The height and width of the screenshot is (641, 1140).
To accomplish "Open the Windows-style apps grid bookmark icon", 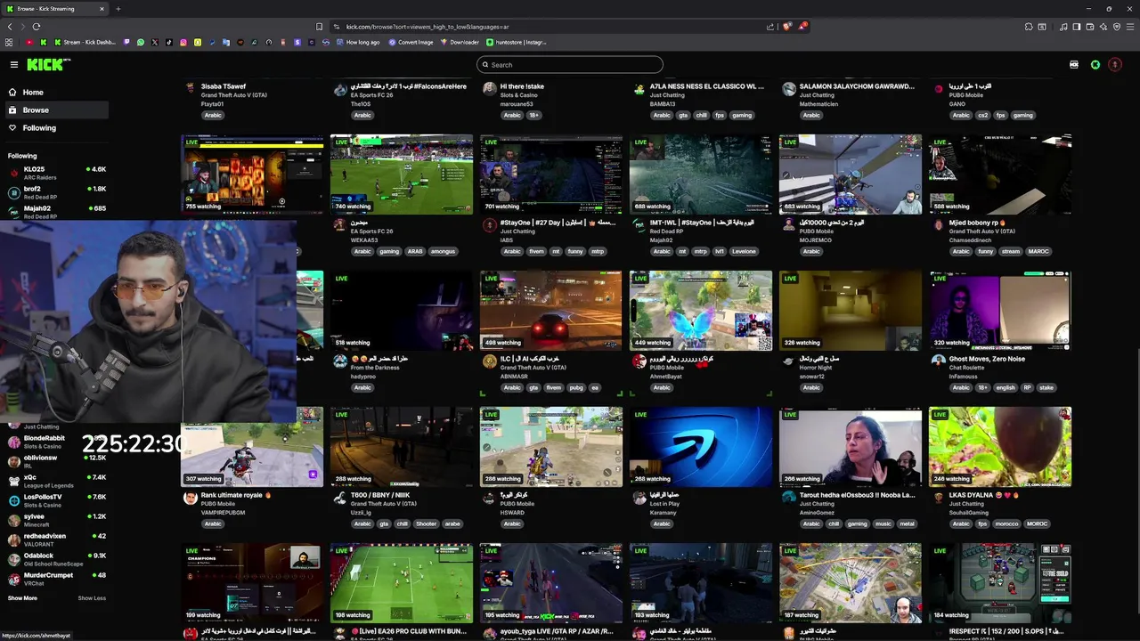I will click(x=9, y=42).
